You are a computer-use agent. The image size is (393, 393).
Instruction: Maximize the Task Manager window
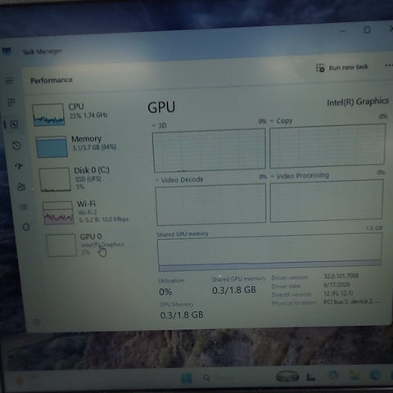(x=367, y=29)
